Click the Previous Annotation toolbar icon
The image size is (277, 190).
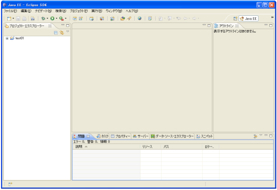click(170, 18)
